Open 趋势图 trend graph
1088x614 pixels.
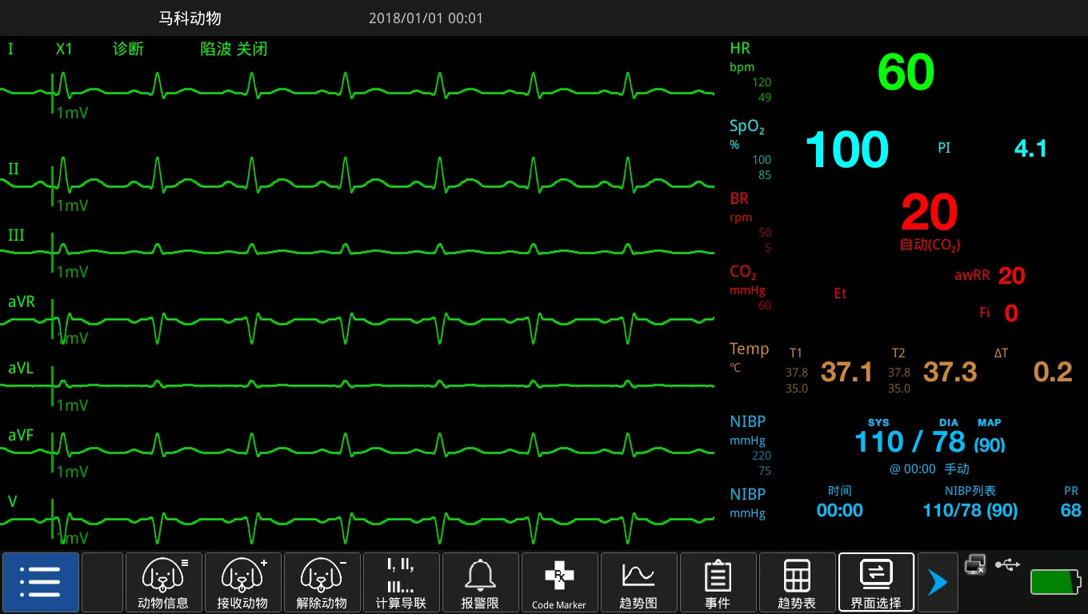pos(638,582)
